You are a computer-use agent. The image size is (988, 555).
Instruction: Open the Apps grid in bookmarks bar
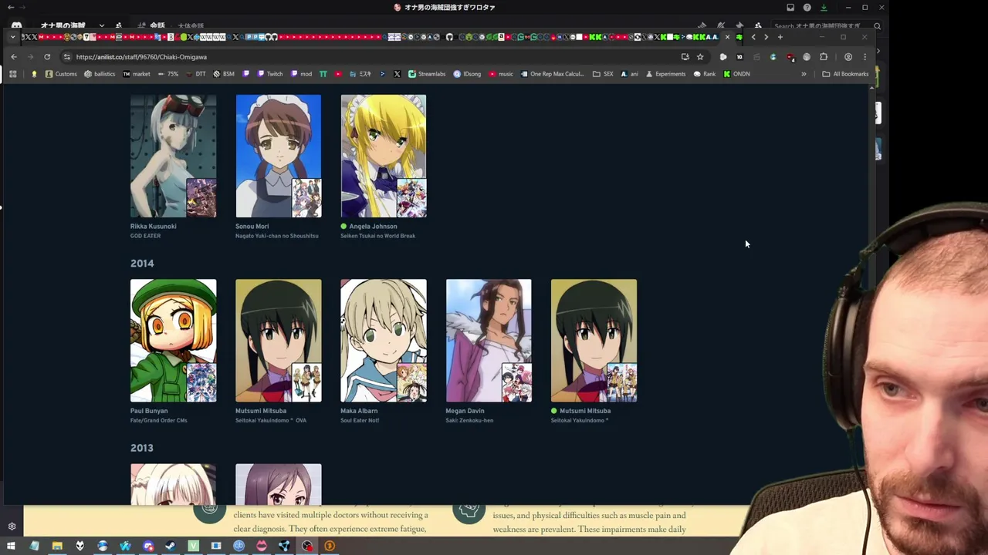tap(12, 74)
